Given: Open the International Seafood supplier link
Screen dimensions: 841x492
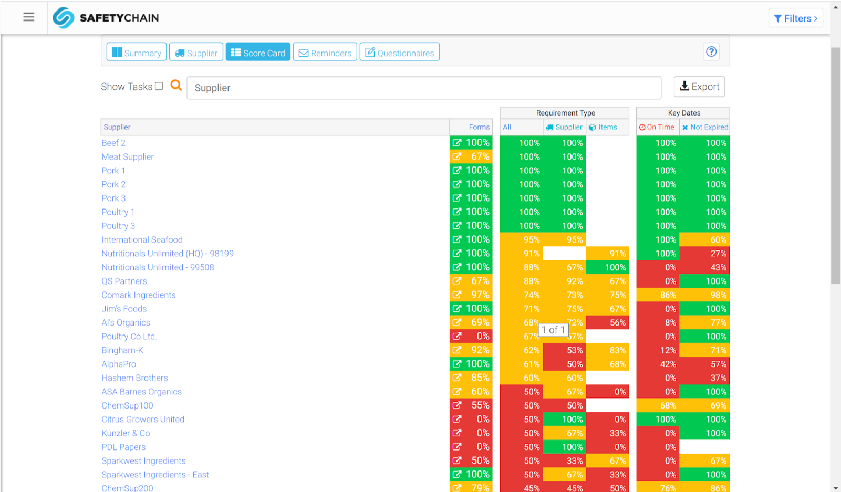Looking at the screenshot, I should pos(142,239).
